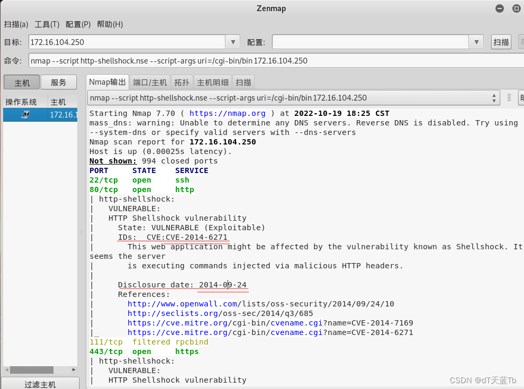Click the minimize window icon
Screen dimensions: 524x389
(500, 8)
